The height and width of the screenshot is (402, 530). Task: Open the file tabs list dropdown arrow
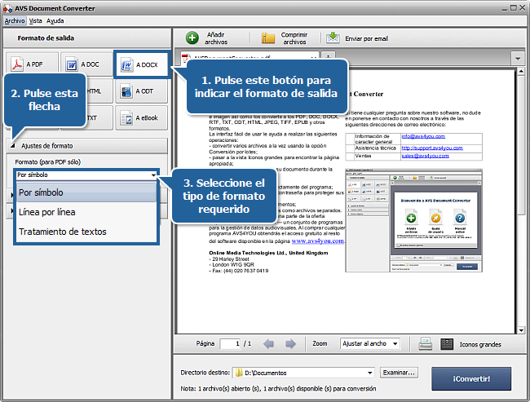click(518, 59)
